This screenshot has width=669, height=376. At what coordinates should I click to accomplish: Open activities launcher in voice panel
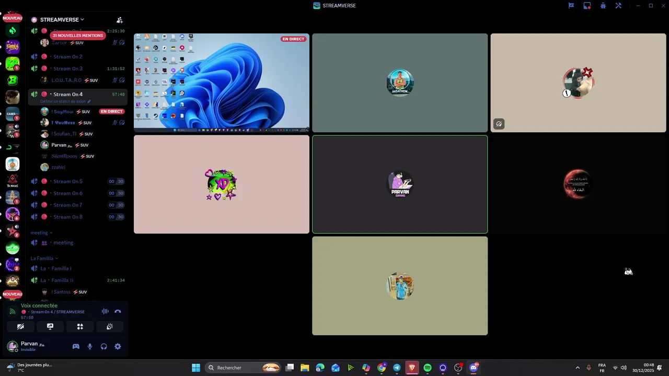tap(80, 326)
